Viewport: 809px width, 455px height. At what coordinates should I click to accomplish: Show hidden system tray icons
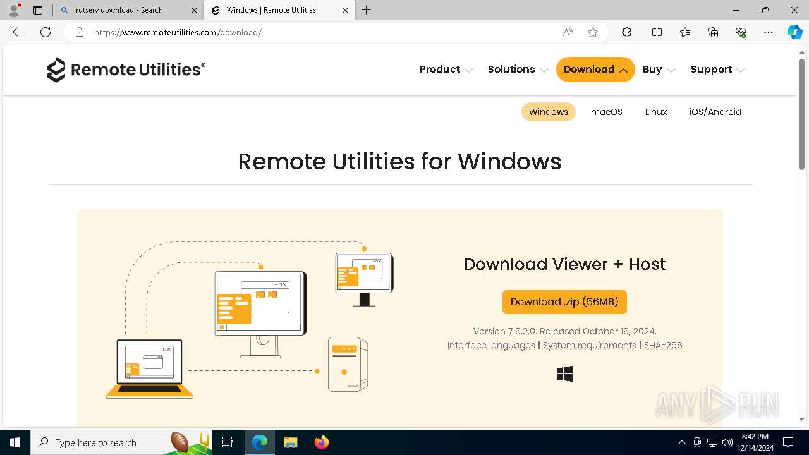pos(681,442)
